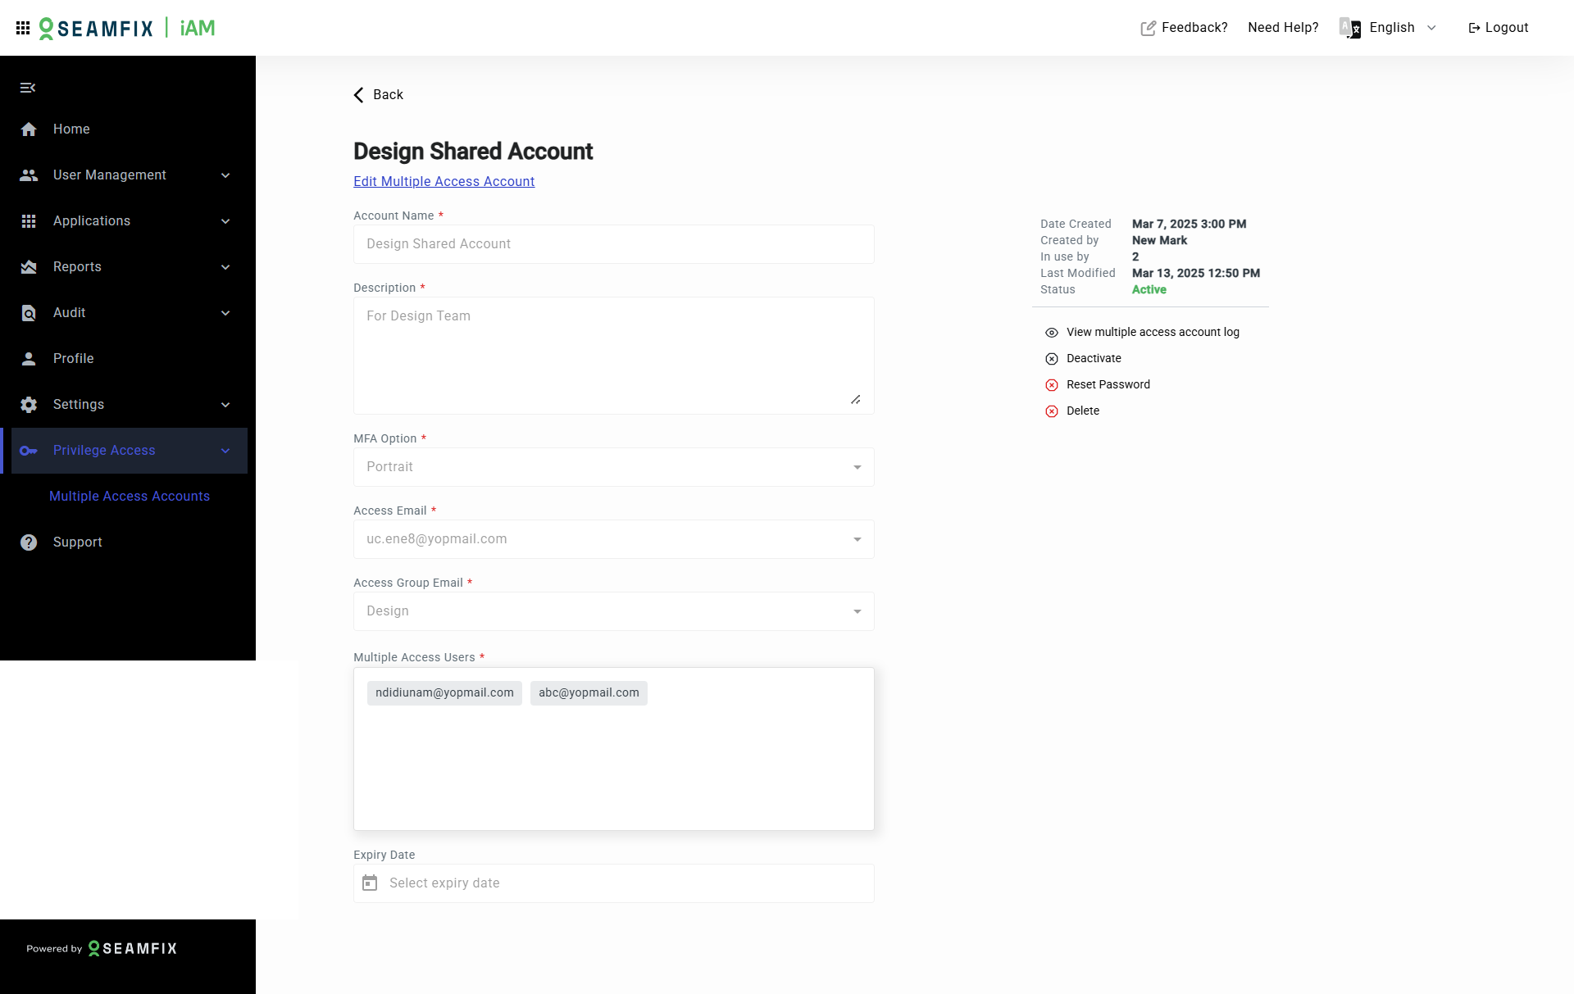Deactivate the shared account
The image size is (1574, 994).
point(1094,358)
